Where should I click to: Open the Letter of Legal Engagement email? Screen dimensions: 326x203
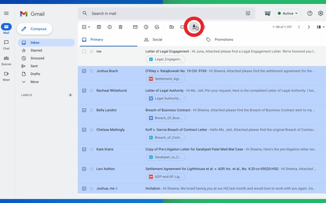click(x=202, y=56)
